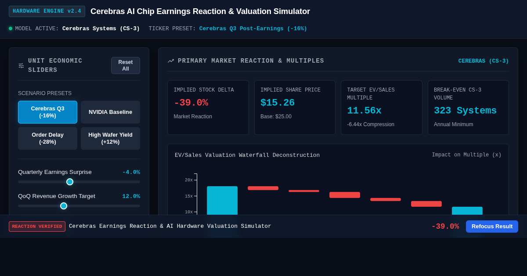Click the -39.0% value in the bottom bar
Screen dimensions: 527x276
[445, 226]
